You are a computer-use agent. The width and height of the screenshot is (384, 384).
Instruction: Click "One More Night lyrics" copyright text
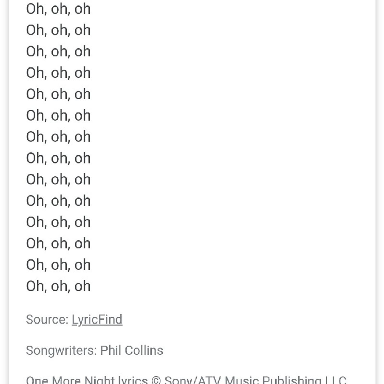(87, 380)
